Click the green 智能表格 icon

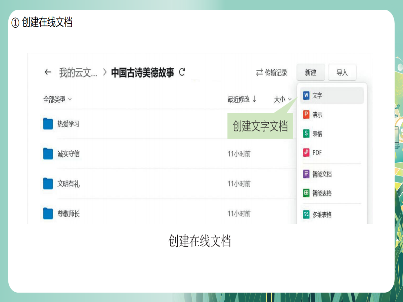pyautogui.click(x=306, y=193)
